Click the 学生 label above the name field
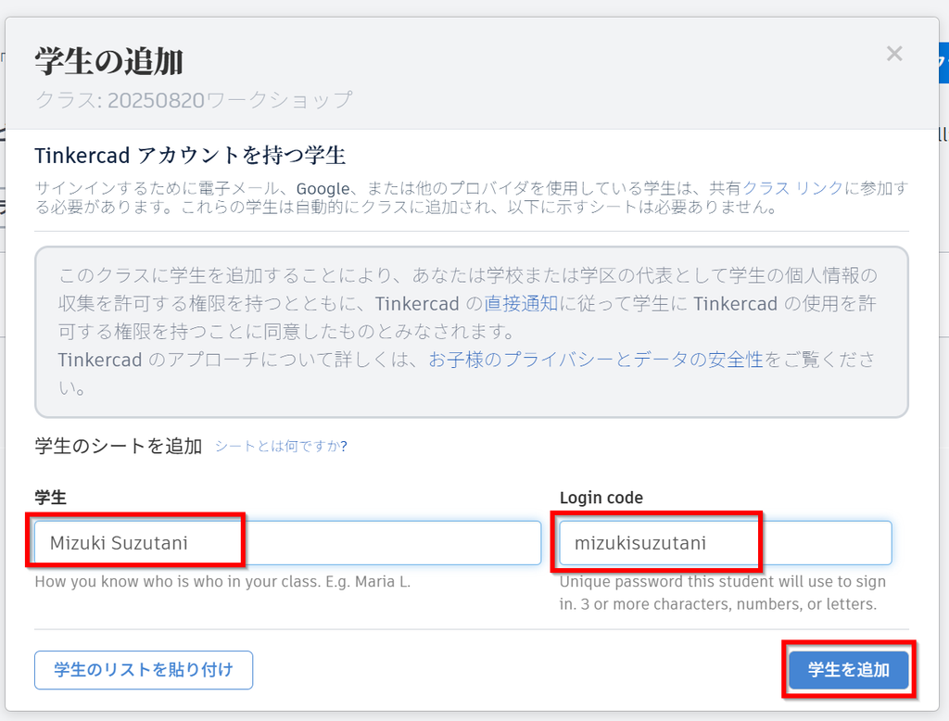 coord(50,498)
